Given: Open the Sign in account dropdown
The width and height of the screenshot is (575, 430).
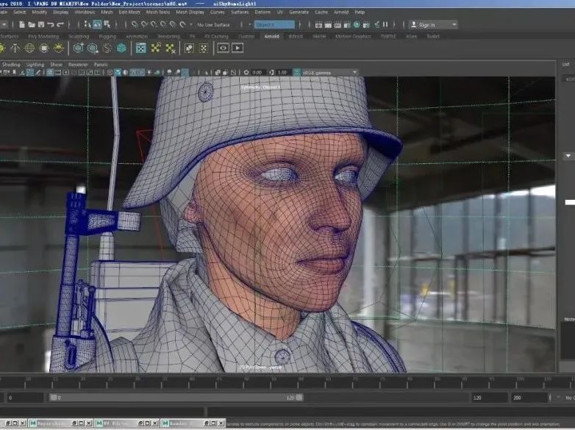Looking at the screenshot, I should pyautogui.click(x=432, y=24).
